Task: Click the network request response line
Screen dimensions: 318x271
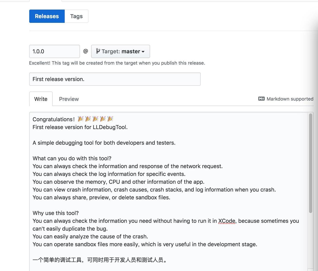Action: [x=127, y=166]
